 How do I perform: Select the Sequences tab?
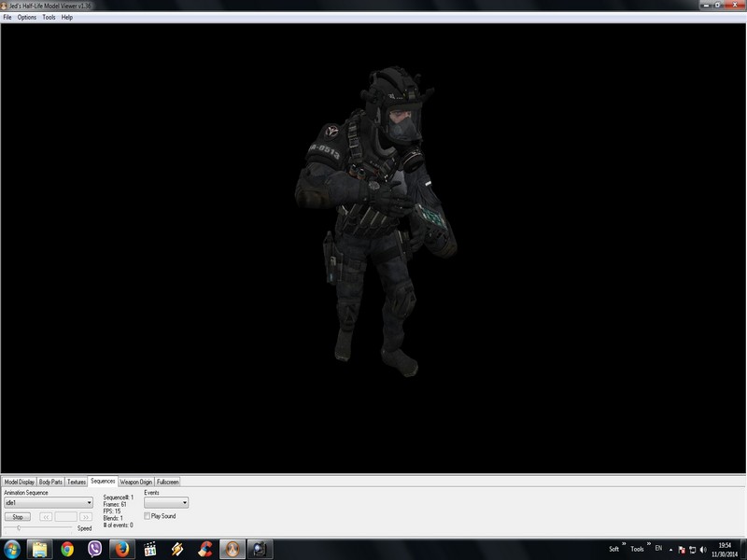click(103, 481)
